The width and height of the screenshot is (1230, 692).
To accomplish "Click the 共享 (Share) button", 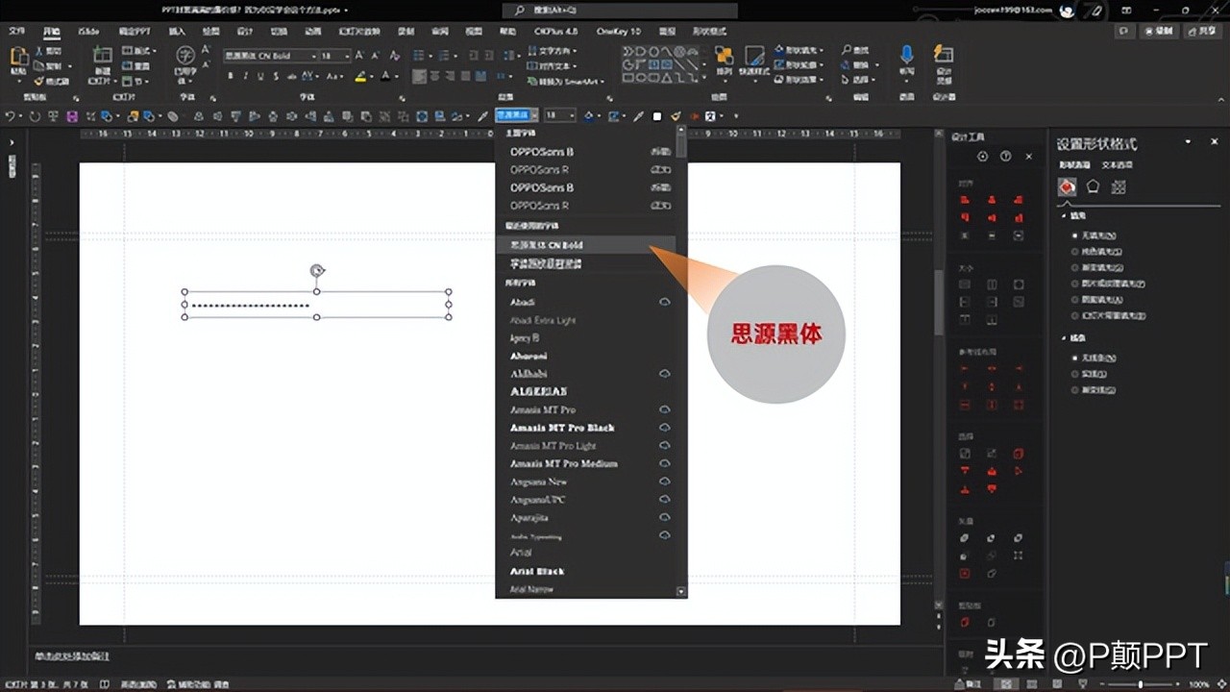I will pyautogui.click(x=1201, y=32).
